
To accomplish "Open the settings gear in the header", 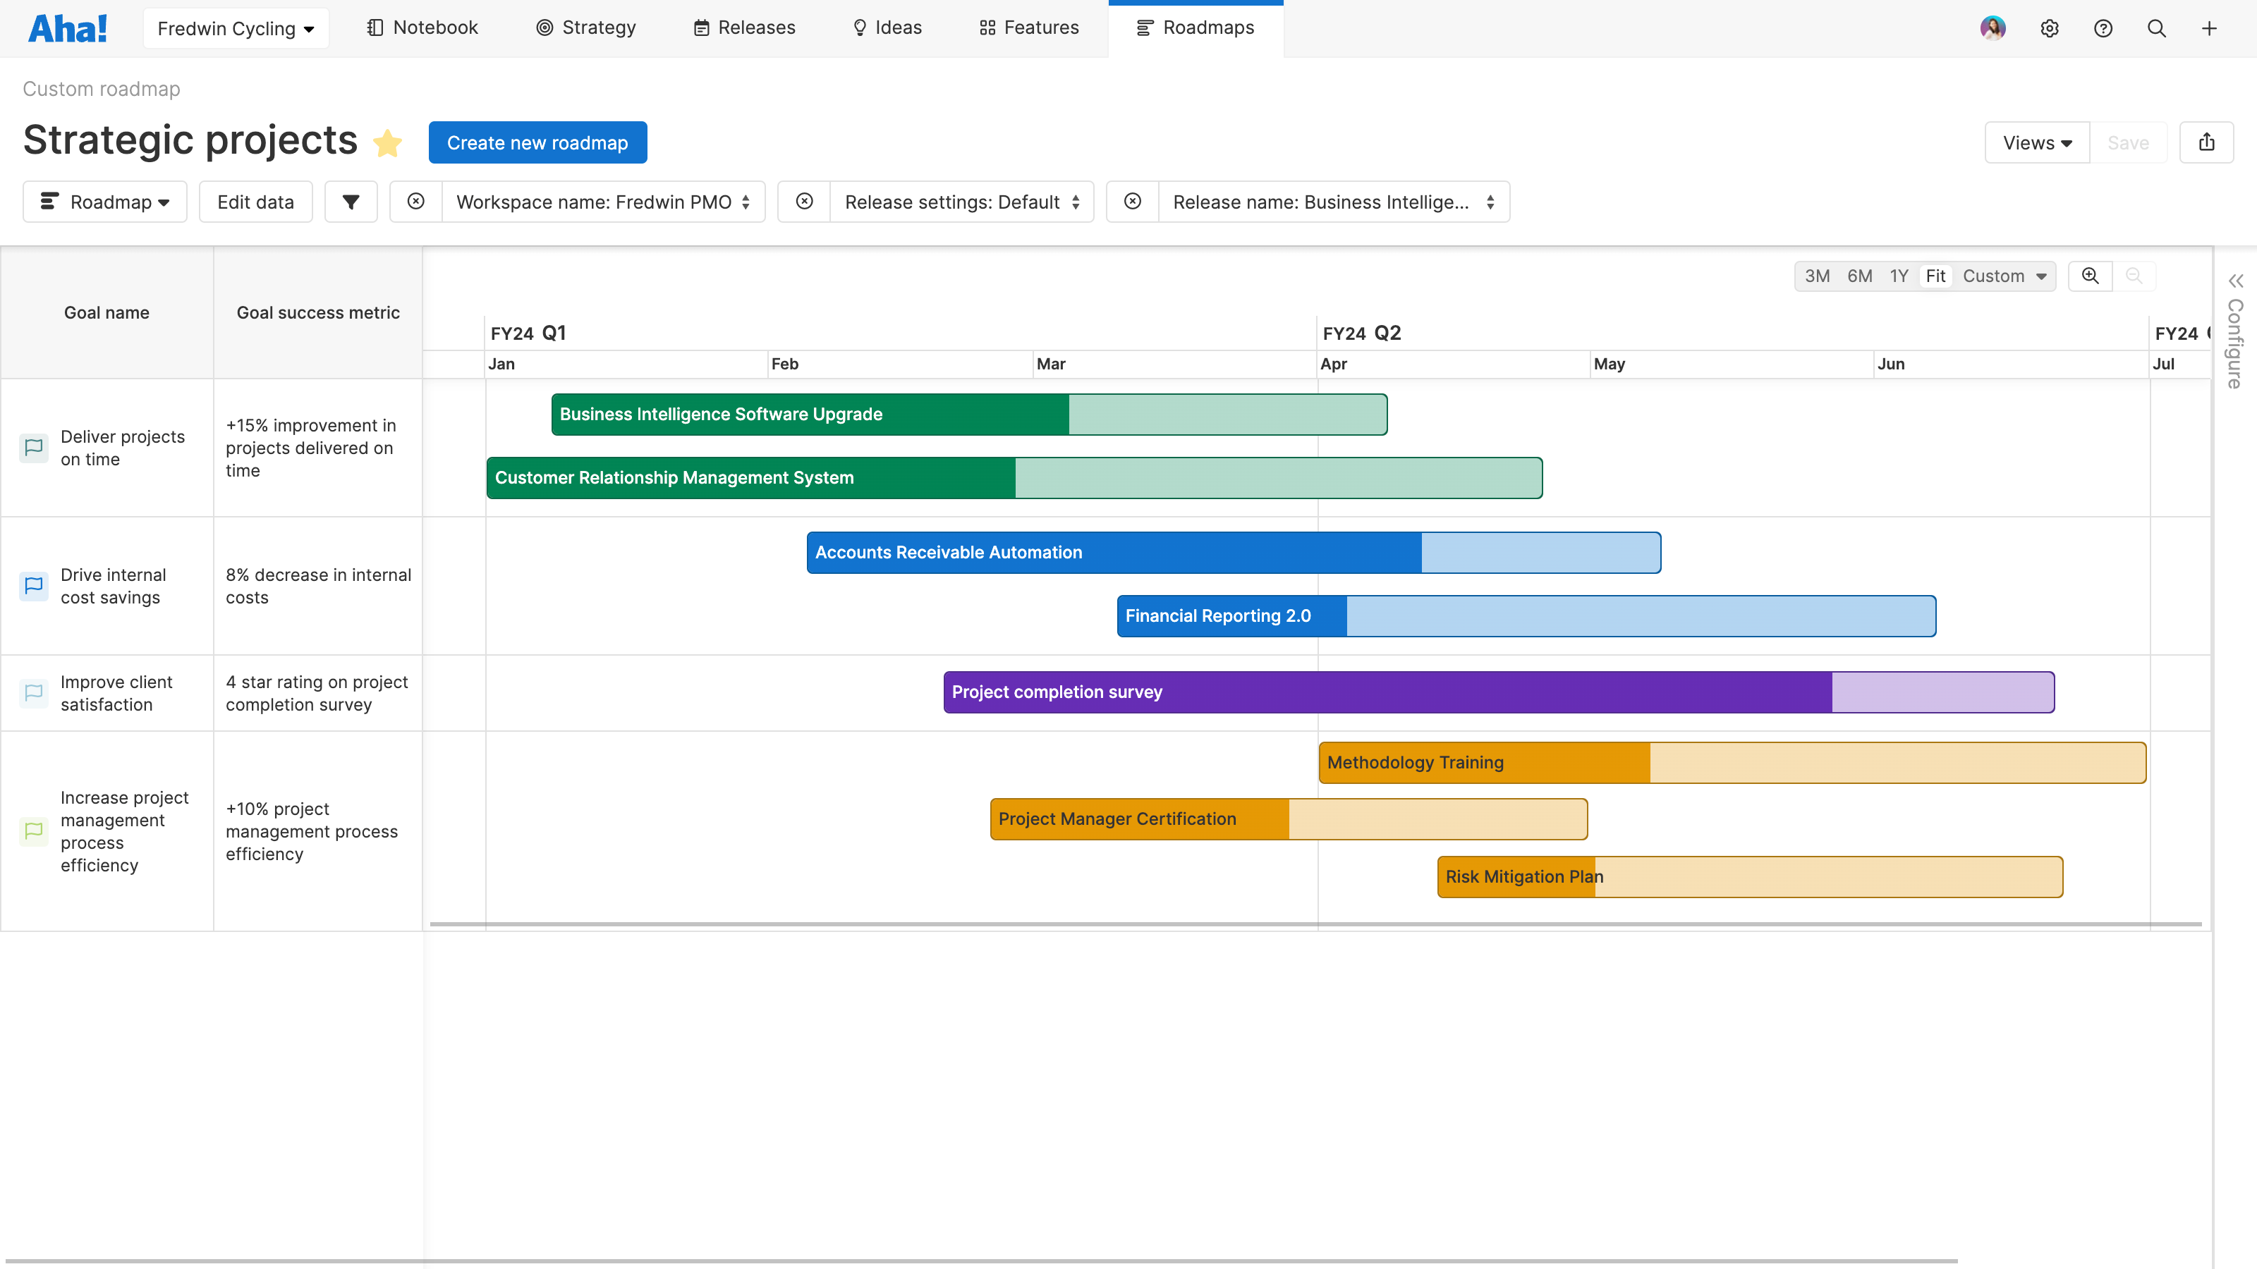I will click(x=2050, y=28).
